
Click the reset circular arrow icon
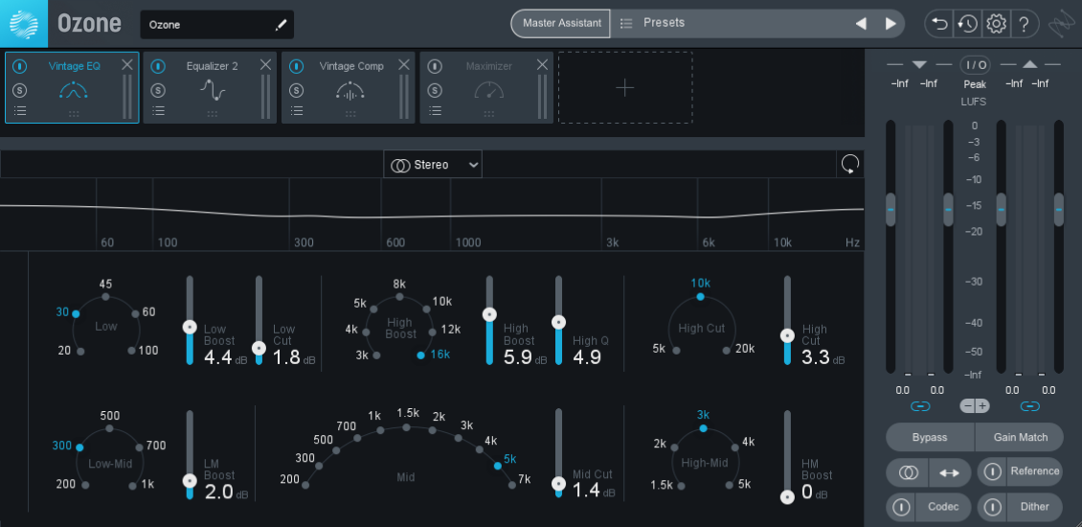pos(850,165)
